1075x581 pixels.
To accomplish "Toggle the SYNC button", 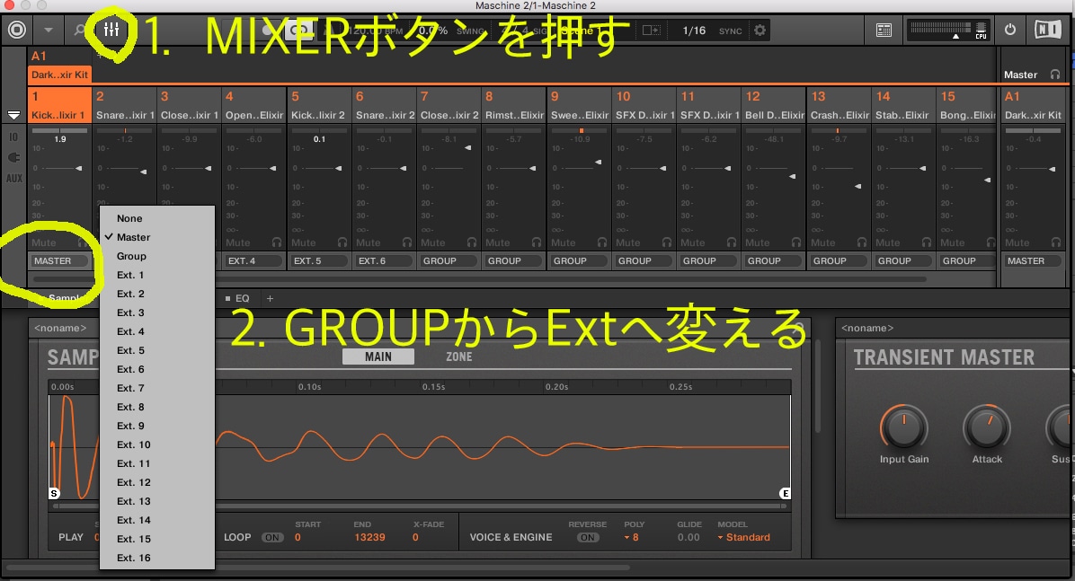I will (730, 31).
